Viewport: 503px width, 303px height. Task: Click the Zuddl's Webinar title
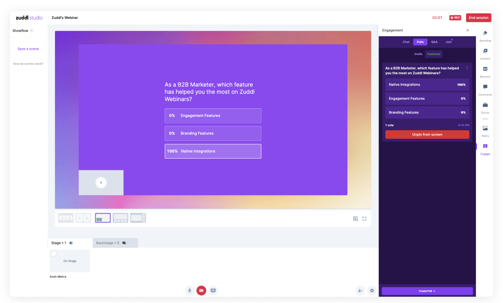(65, 18)
